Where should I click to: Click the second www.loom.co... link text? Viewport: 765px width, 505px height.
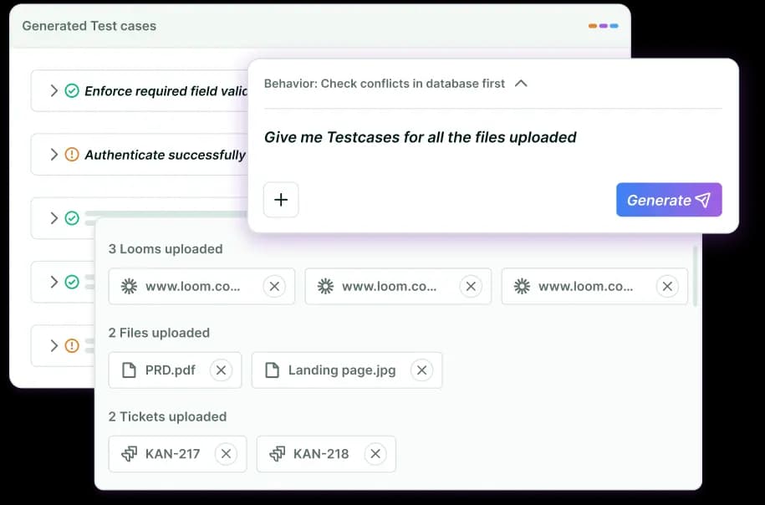390,287
